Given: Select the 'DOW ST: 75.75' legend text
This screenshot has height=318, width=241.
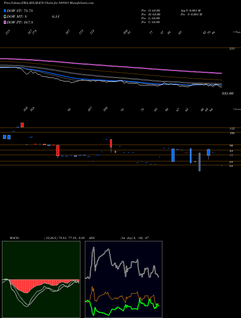Looking at the screenshot, I should pyautogui.click(x=20, y=11).
